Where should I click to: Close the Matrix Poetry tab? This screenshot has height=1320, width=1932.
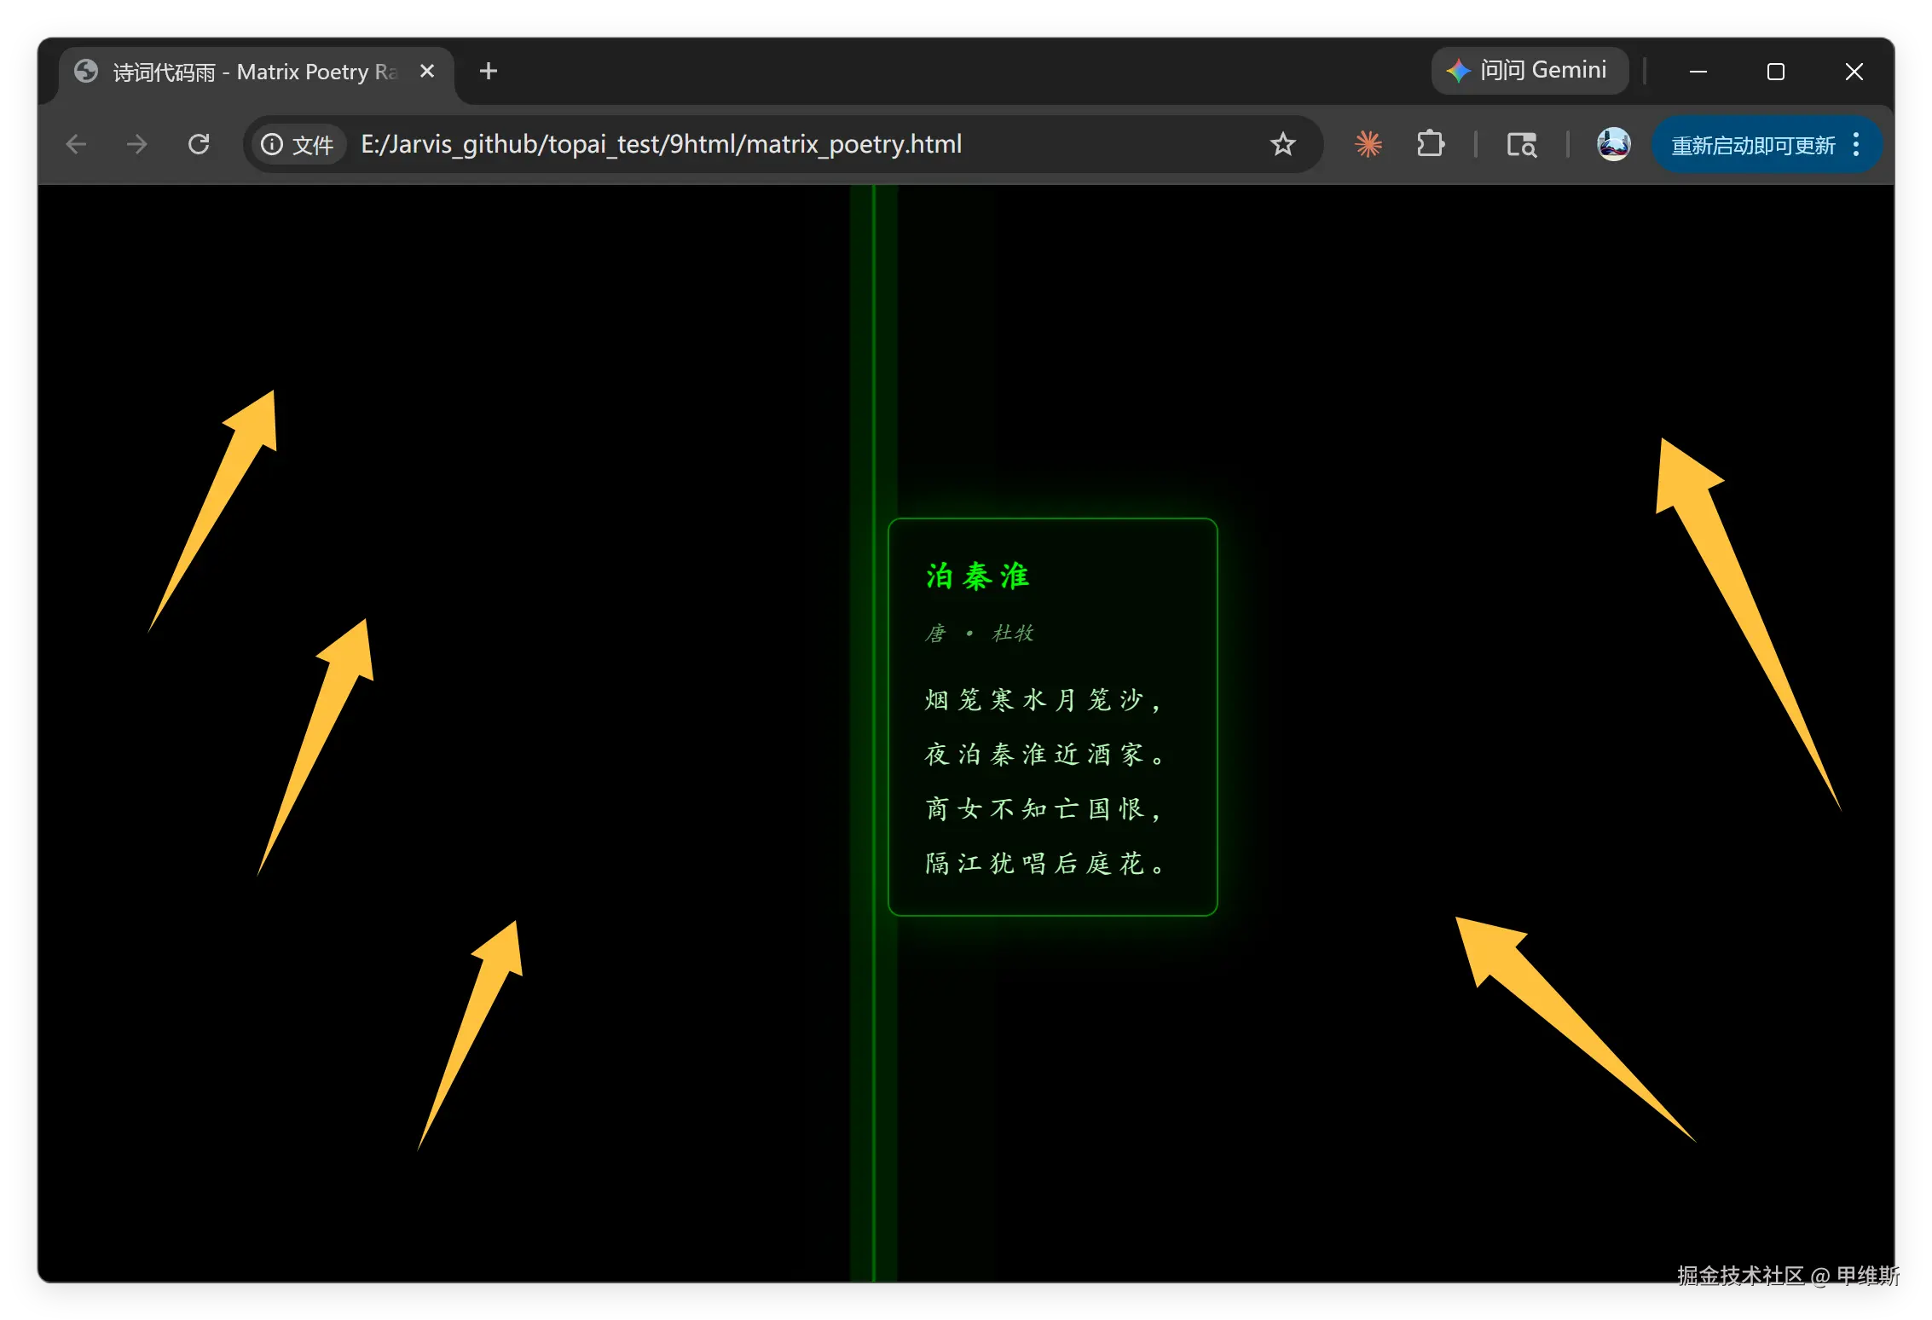pos(427,72)
